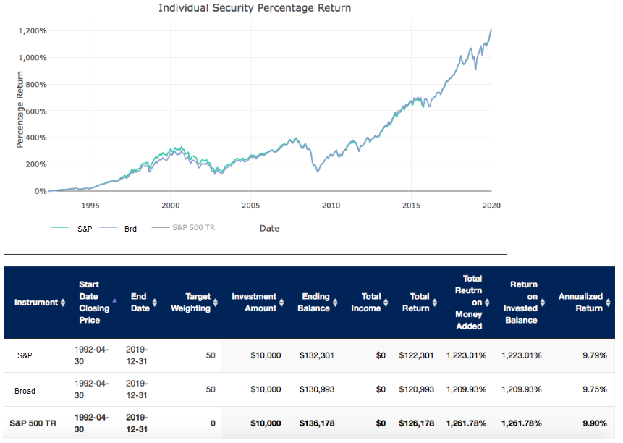
Task: Toggle S&P 500 TR series in legend
Action: click(183, 228)
